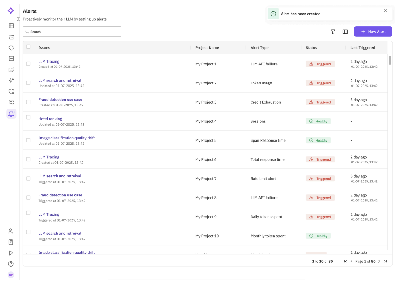397x283 pixels.
Task: Expand the sidebar with the arrow toggle
Action: click(19, 19)
